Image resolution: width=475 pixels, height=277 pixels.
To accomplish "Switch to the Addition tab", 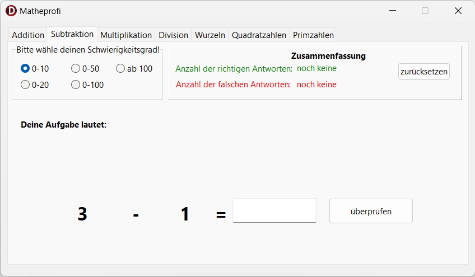I will pos(28,35).
